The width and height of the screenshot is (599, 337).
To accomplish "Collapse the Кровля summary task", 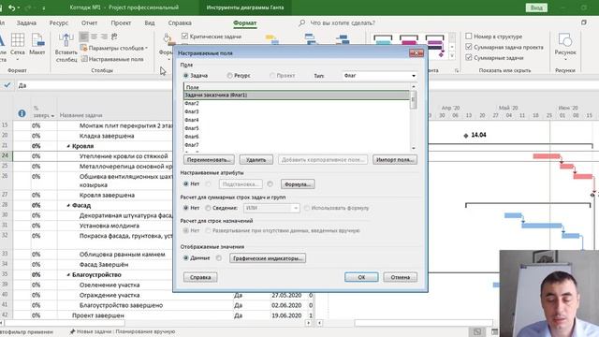I will [x=68, y=146].
